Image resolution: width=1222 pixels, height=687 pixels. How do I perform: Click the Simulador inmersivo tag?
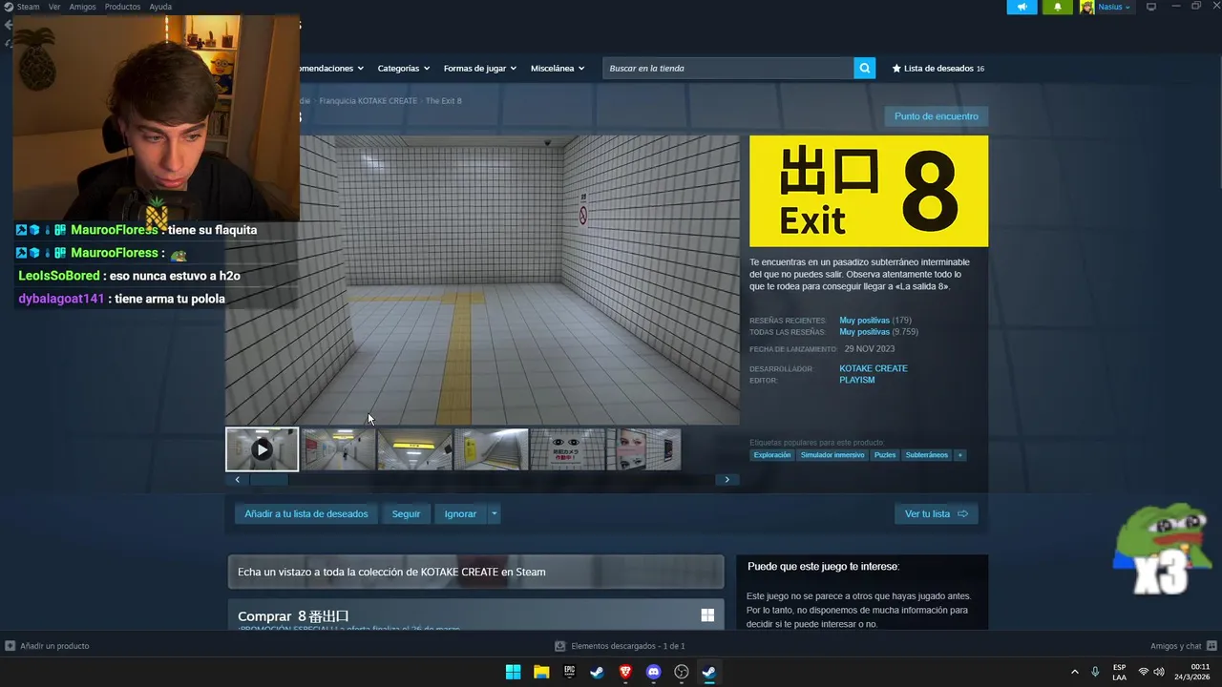click(x=832, y=455)
